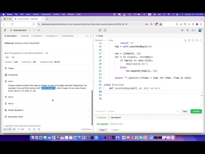Select the Case 1 result tab
This screenshot has height=154, width=205.
pos(102,130)
